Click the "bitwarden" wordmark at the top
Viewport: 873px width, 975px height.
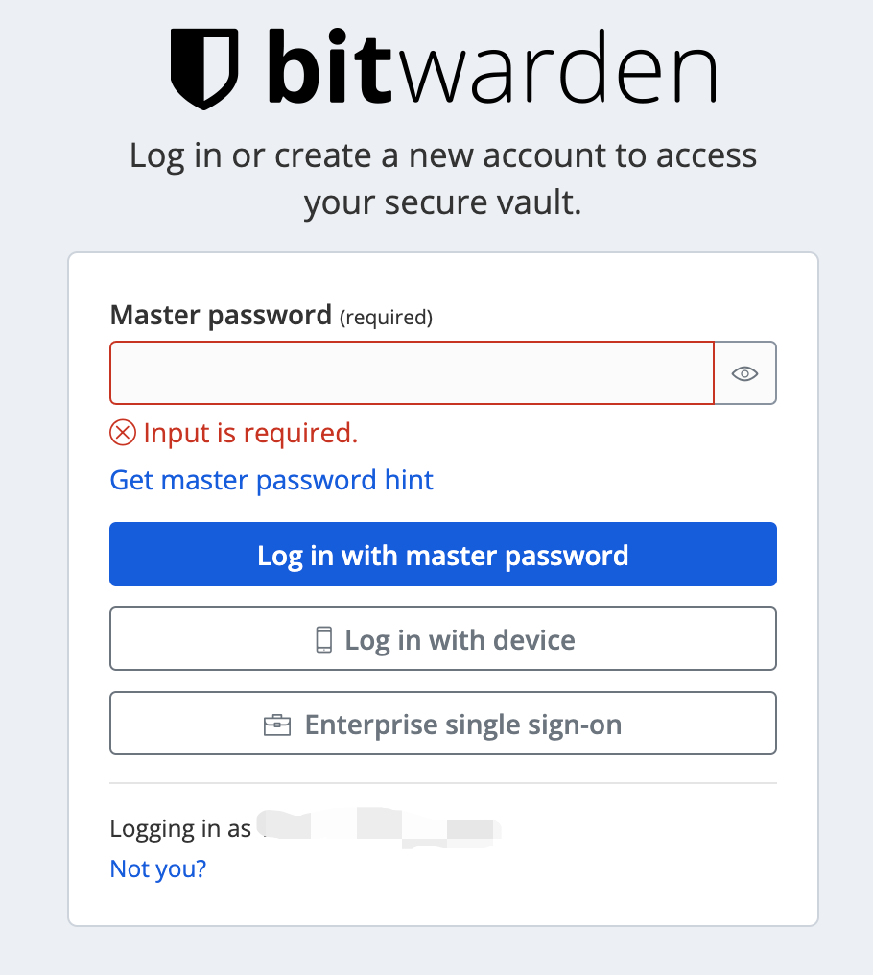pyautogui.click(x=489, y=67)
